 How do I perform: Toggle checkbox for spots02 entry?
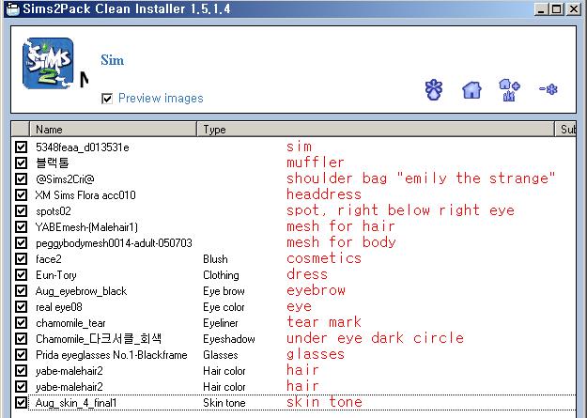(x=22, y=211)
